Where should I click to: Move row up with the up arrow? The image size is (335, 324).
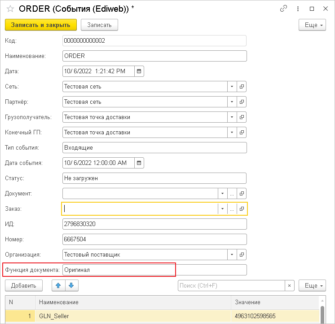(59, 285)
